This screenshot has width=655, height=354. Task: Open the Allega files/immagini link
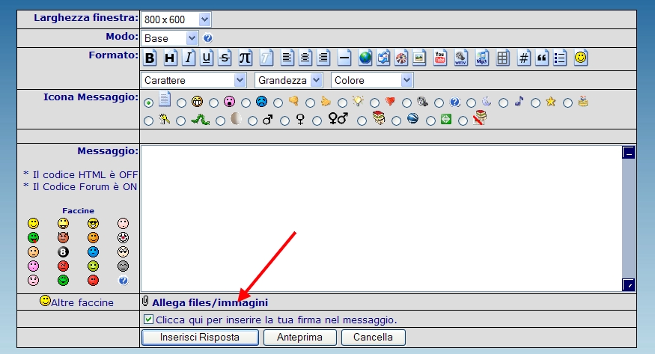coord(210,302)
